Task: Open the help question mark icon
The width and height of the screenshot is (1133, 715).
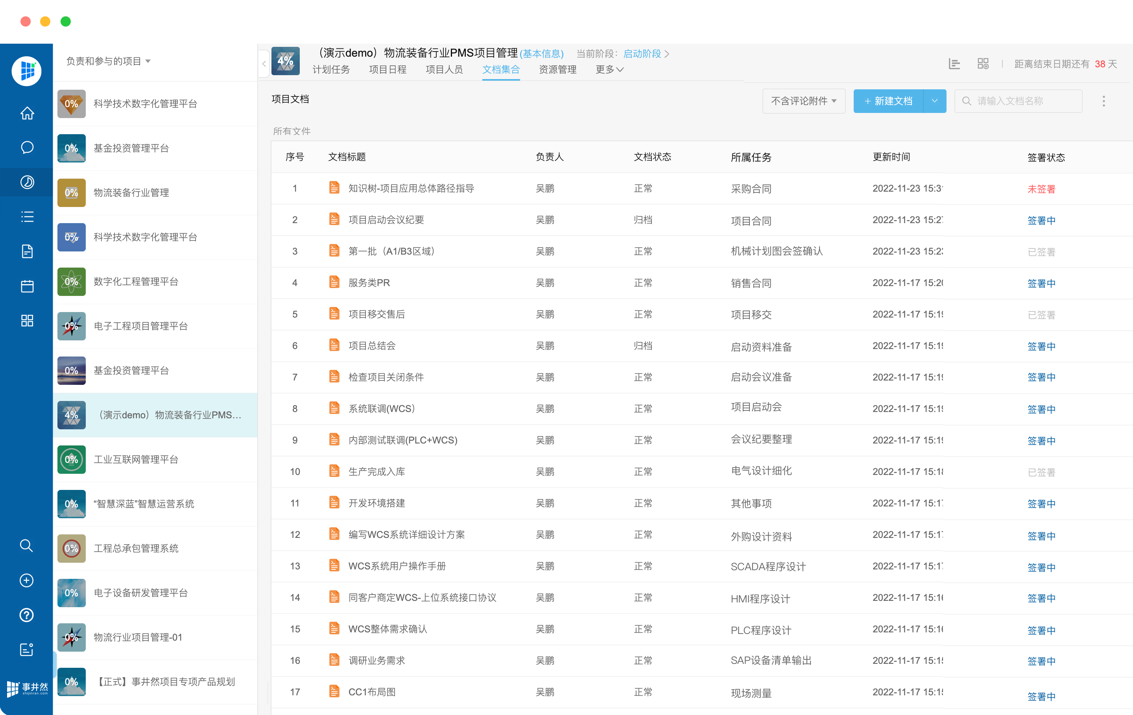Action: click(26, 615)
